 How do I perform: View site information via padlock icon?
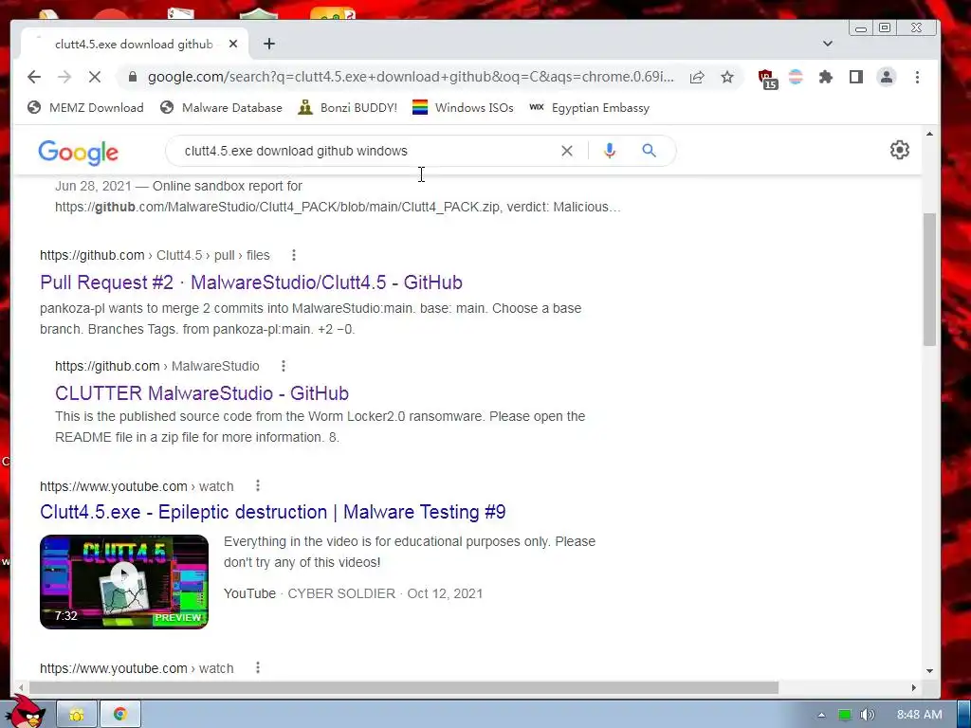pyautogui.click(x=132, y=77)
